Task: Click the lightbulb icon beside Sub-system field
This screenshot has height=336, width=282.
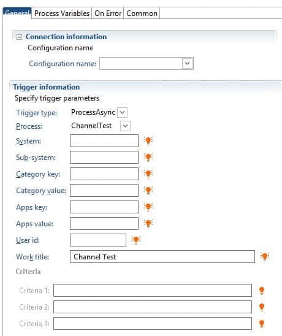Action: 148,158
